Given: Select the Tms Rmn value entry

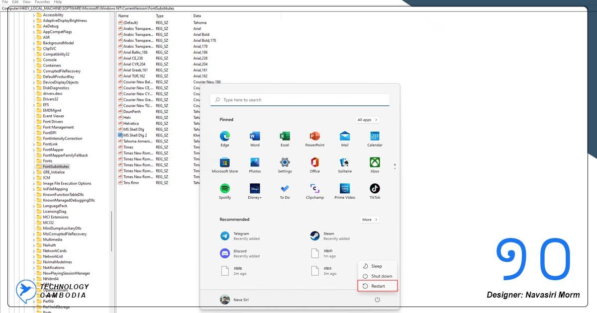Looking at the screenshot, I should point(131,183).
